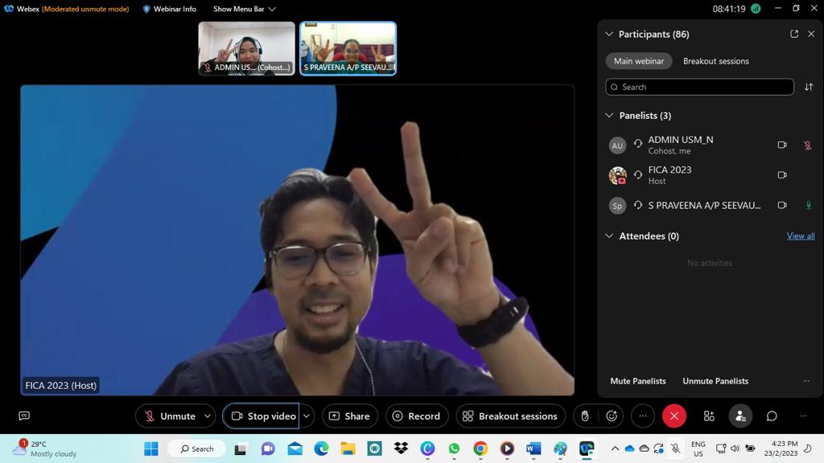Open the reactions emoji icon
This screenshot has width=824, height=463.
pos(612,416)
